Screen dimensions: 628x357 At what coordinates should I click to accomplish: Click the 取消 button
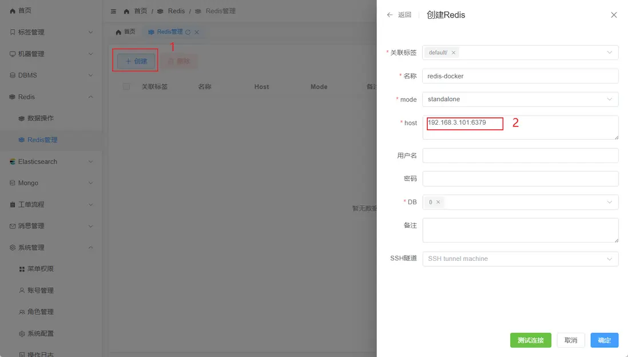point(571,340)
